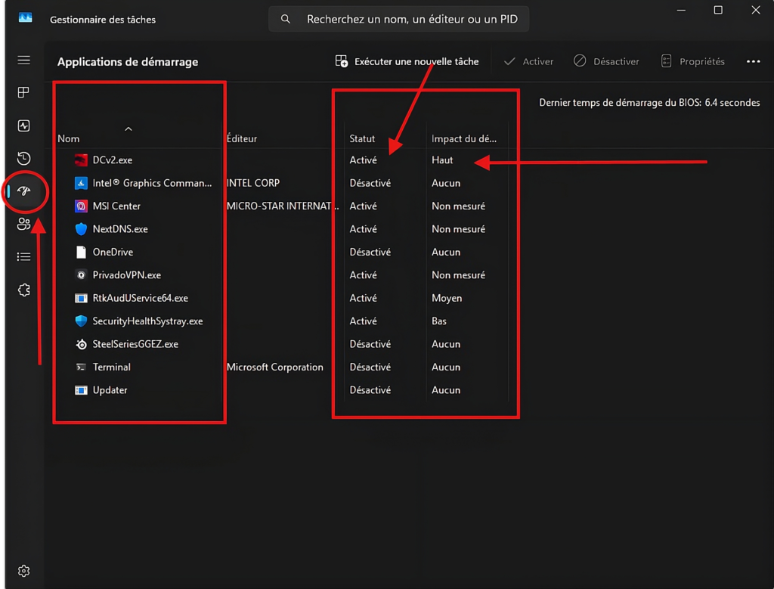The height and width of the screenshot is (589, 774).
Task: Click the NextDNS.exe shield icon
Action: [81, 229]
